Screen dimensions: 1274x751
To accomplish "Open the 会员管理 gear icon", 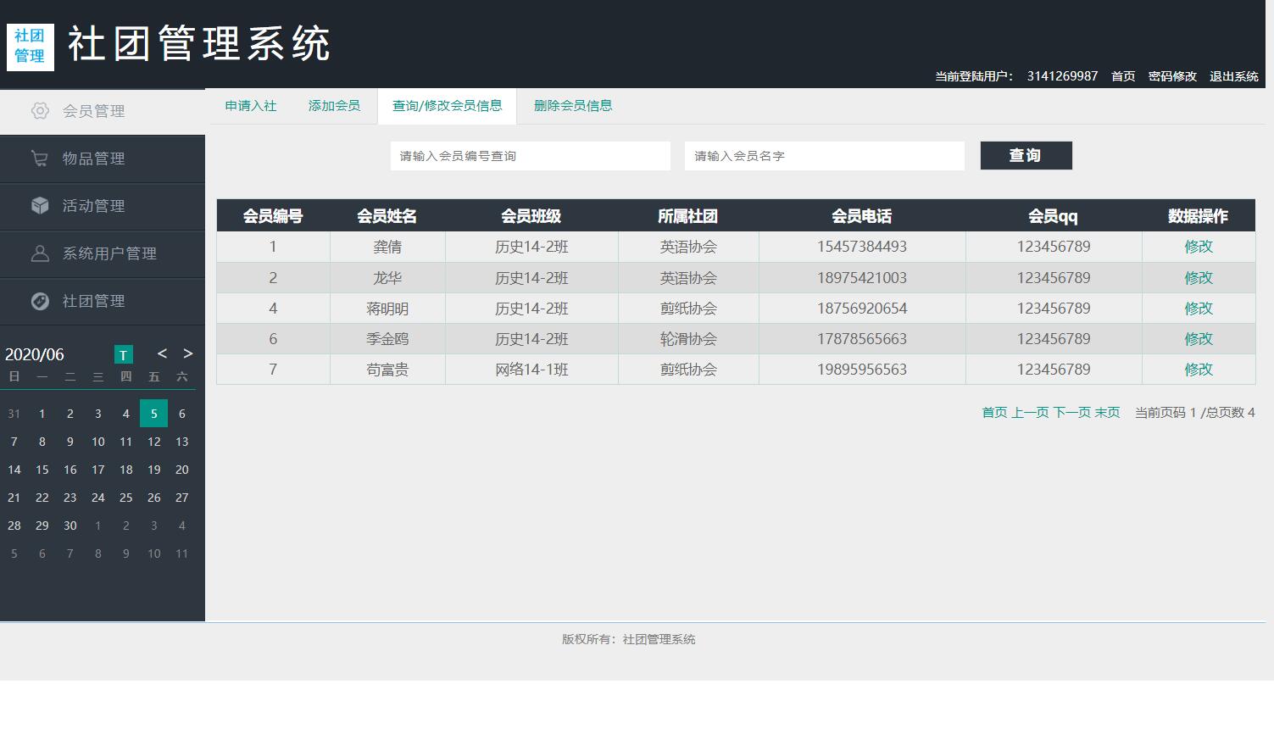I will tap(40, 110).
